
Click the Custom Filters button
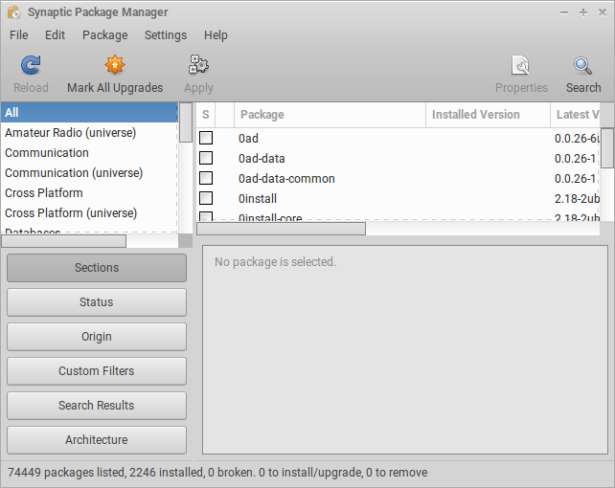(97, 371)
